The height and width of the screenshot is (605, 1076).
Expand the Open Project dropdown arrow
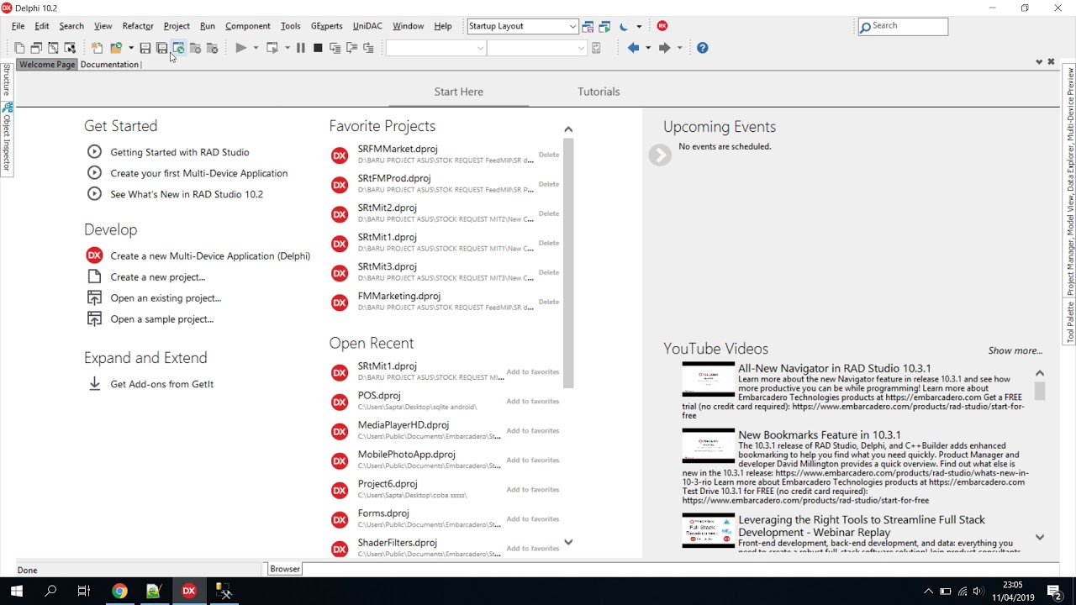pyautogui.click(x=130, y=48)
